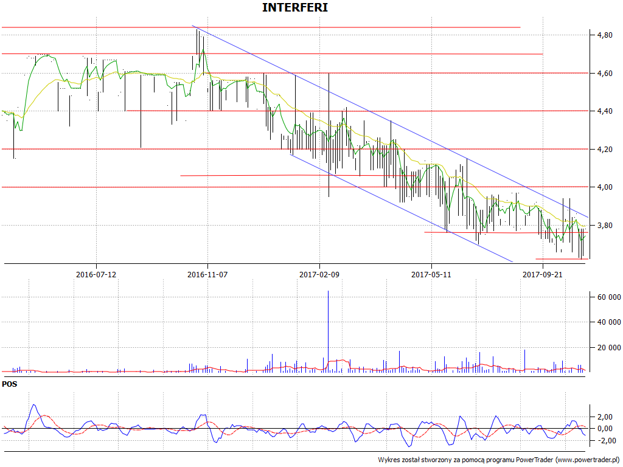Click the 4,20 price axis label
The image size is (623, 467).
604,150
